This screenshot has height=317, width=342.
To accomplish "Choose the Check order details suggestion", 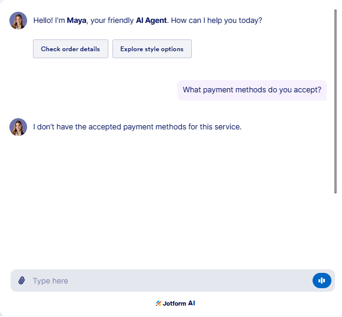I will 71,49.
